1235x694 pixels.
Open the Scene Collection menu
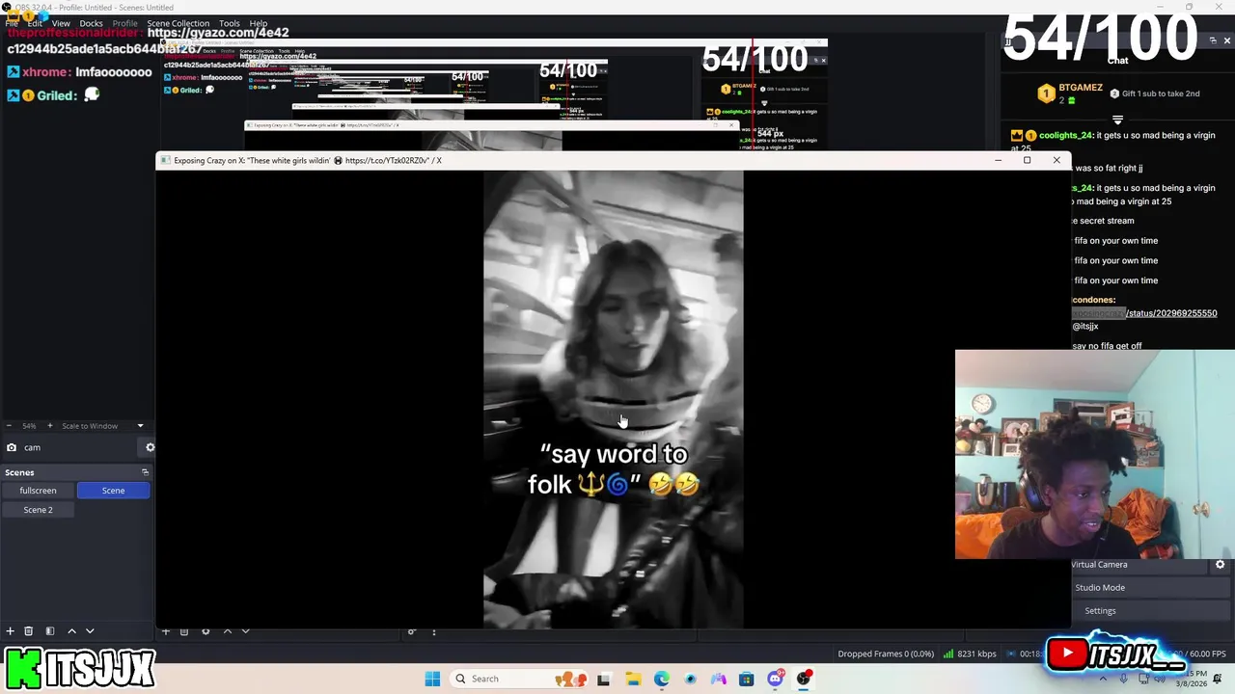[x=178, y=23]
